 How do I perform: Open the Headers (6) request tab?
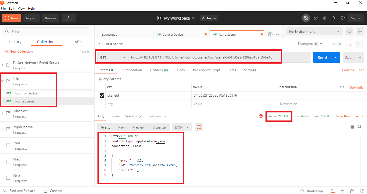coord(159,70)
